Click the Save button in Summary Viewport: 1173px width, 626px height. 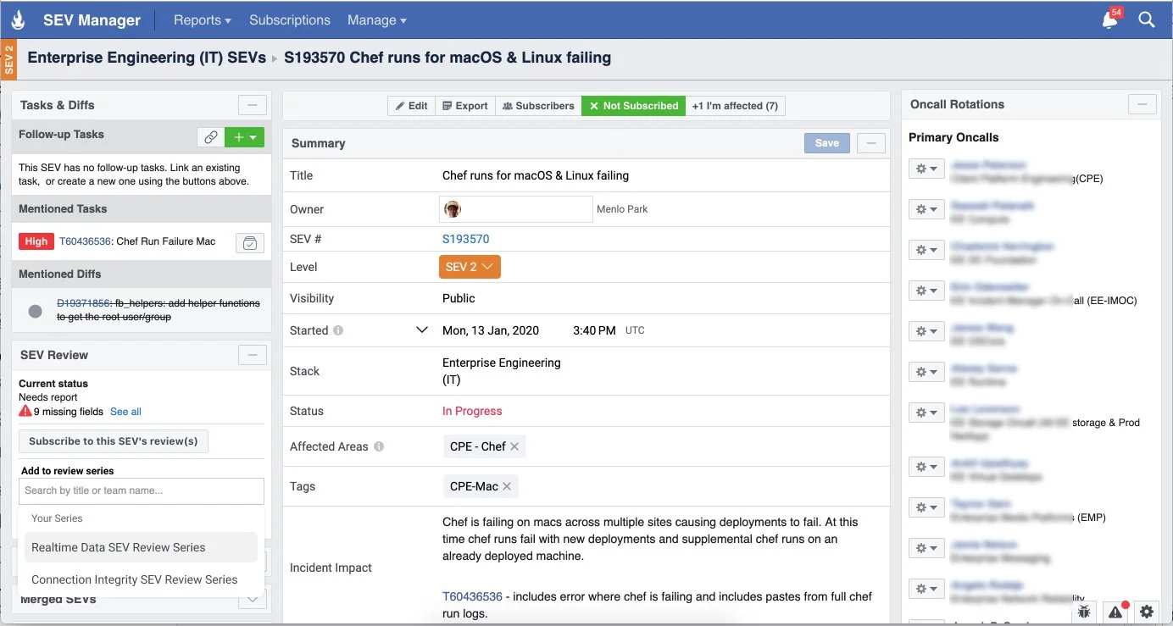(x=827, y=143)
